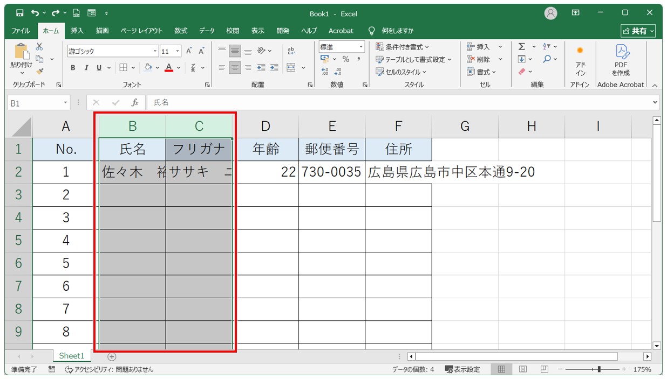Viewport: 667px width, 379px height.
Task: Activate the format painter brush
Action: tap(39, 71)
